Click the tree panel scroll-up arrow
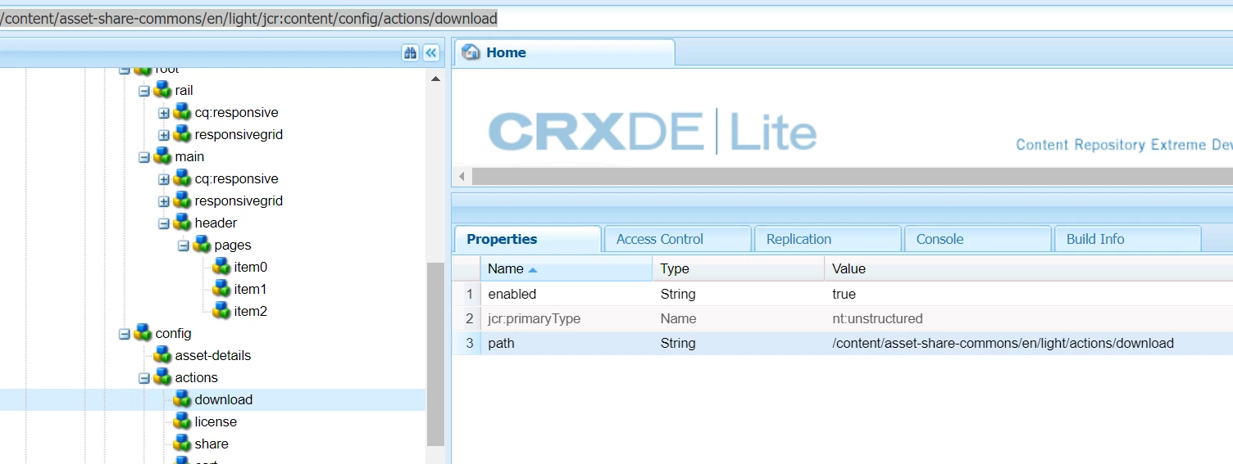 (x=436, y=79)
